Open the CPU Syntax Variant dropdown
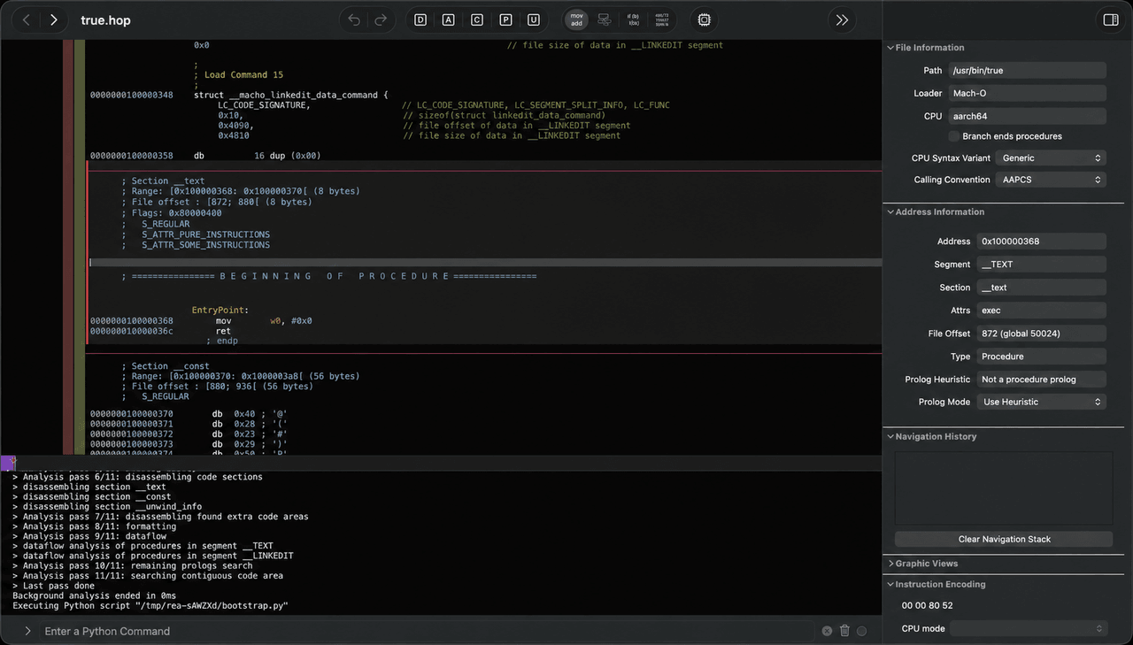This screenshot has width=1133, height=645. [1051, 158]
